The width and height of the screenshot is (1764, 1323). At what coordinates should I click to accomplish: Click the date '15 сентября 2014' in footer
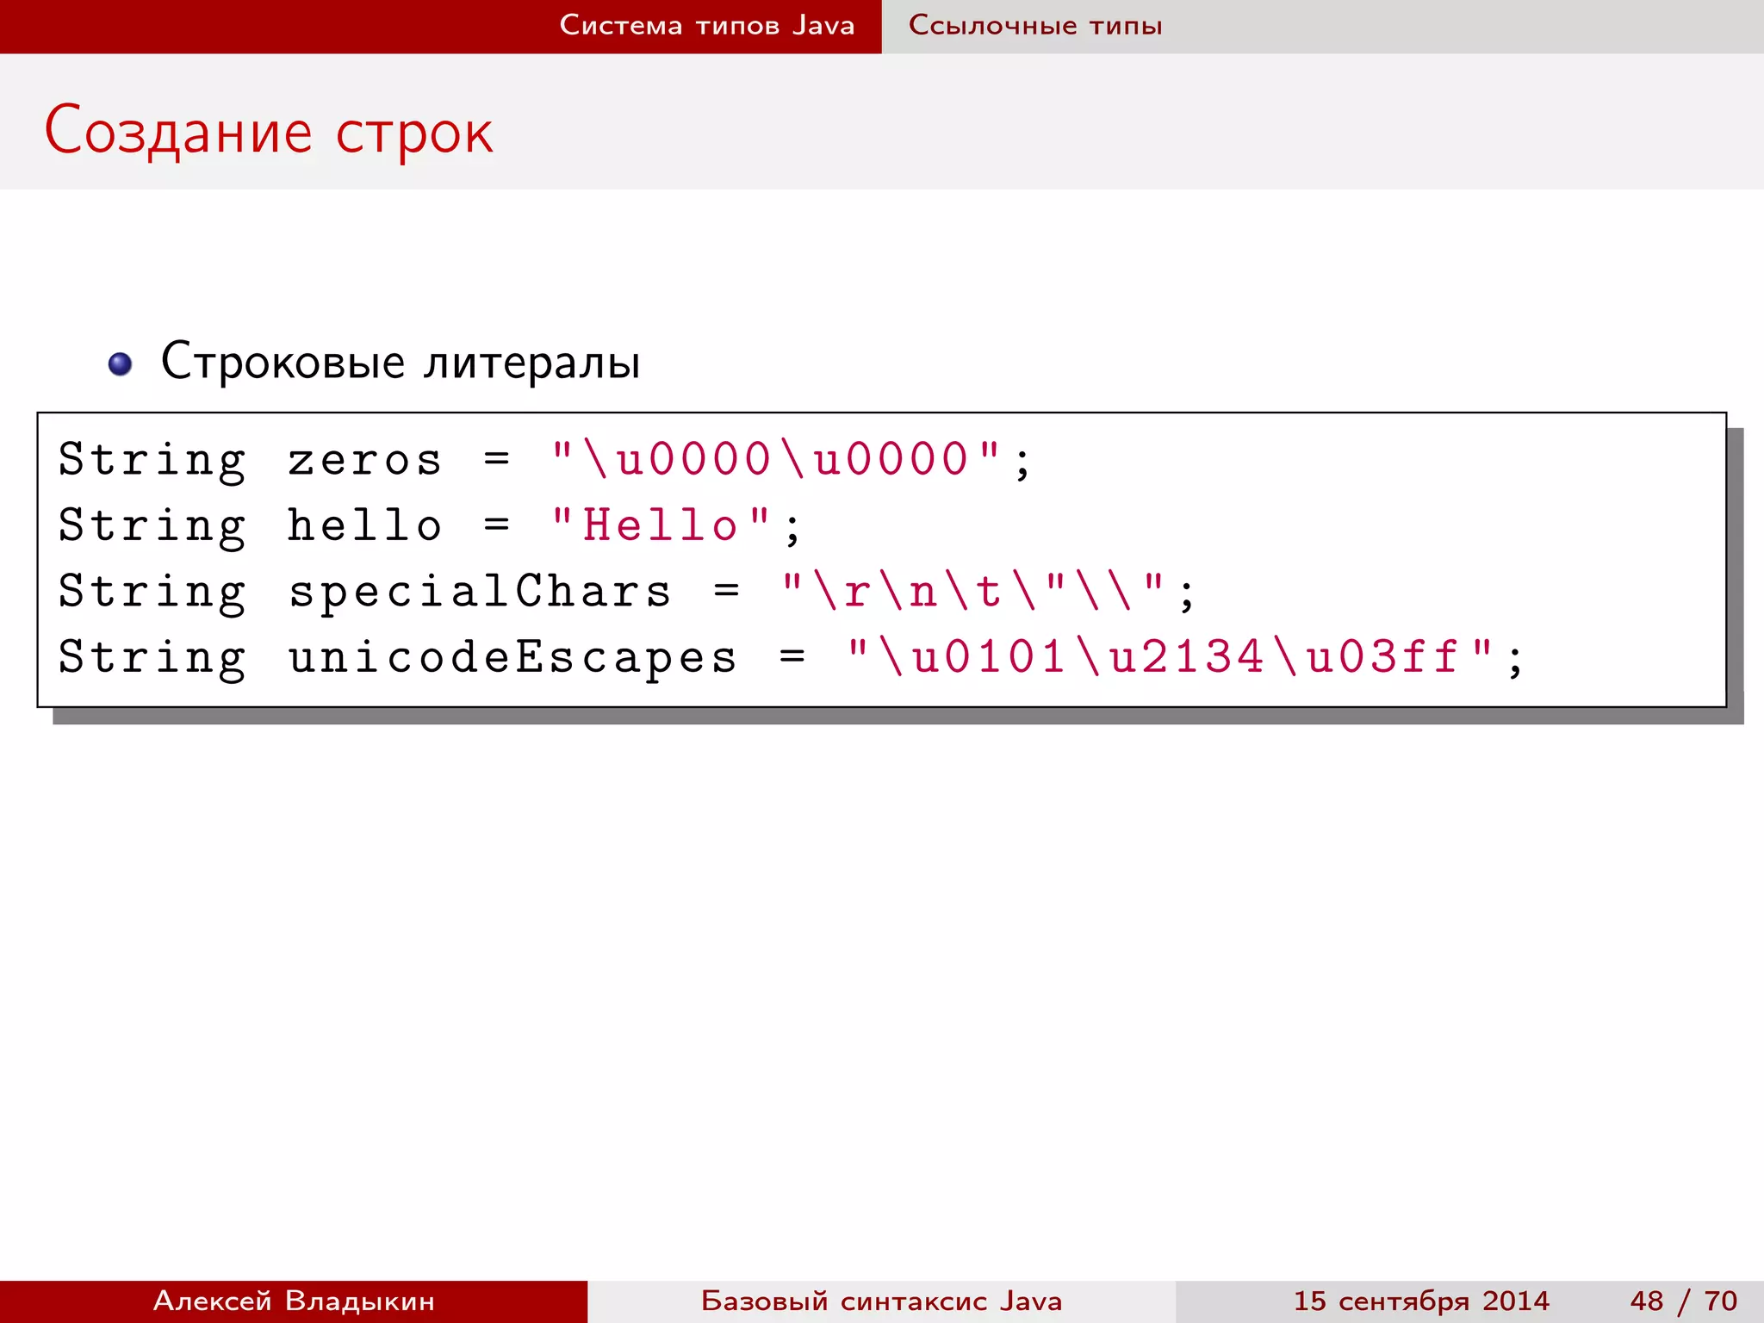click(x=1421, y=1301)
